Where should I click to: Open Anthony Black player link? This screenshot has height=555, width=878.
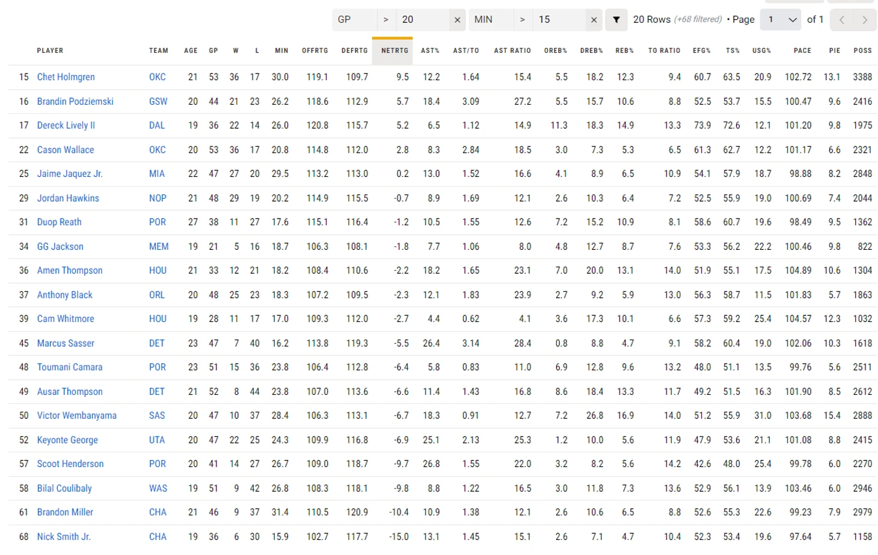(x=64, y=295)
